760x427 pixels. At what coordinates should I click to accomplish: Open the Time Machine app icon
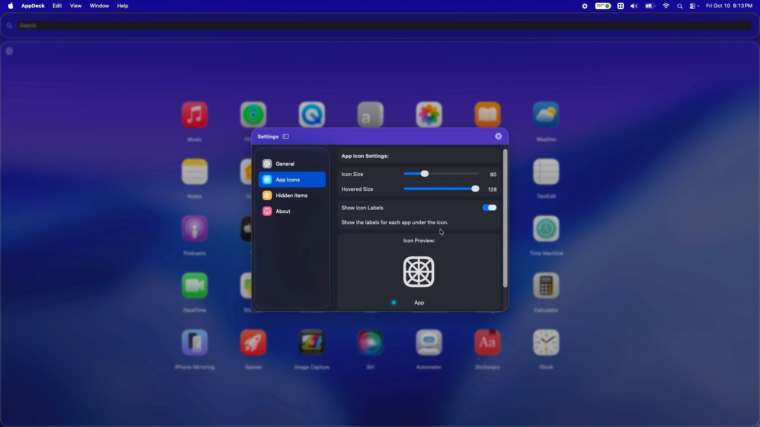tap(546, 229)
